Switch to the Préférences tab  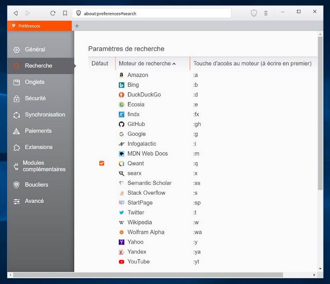pyautogui.click(x=40, y=26)
